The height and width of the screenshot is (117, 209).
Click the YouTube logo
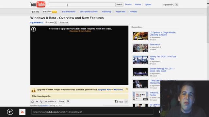[38, 5]
